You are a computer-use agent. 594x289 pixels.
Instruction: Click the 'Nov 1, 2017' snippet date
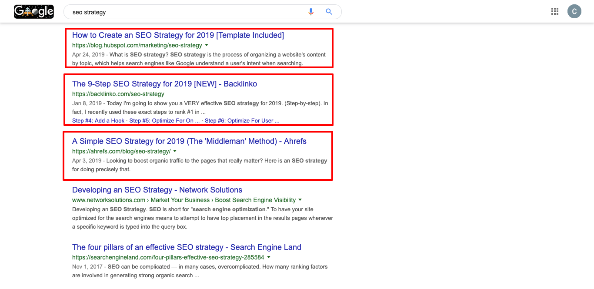(x=87, y=267)
